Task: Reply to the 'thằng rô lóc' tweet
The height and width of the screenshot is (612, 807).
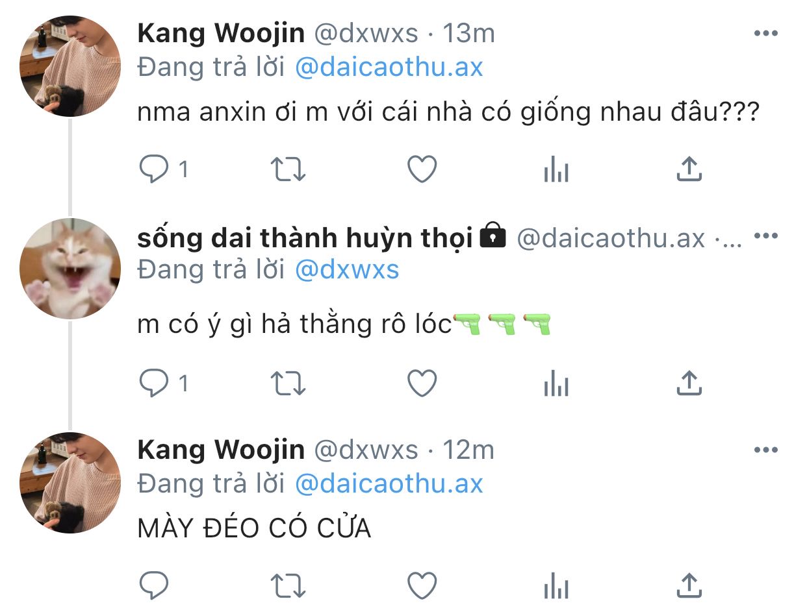Action: click(155, 384)
